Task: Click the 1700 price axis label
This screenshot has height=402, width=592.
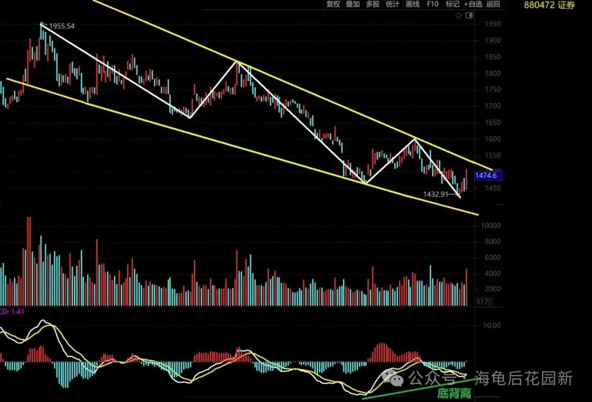Action: pyautogui.click(x=493, y=106)
